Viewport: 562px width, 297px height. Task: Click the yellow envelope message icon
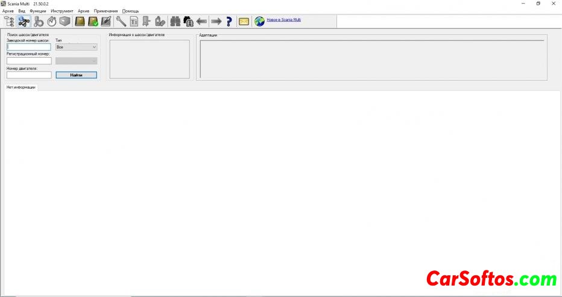(244, 22)
